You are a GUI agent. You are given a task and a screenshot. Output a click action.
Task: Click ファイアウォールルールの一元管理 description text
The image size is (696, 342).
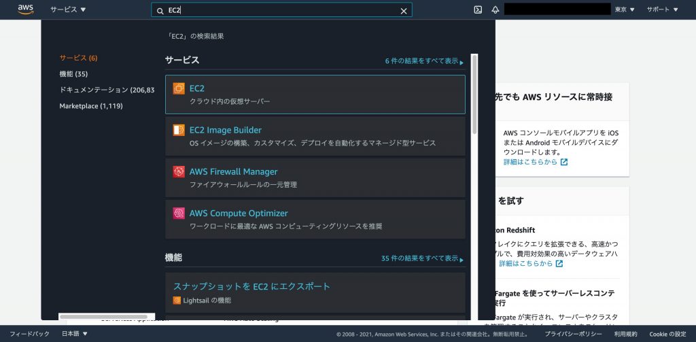pos(243,184)
